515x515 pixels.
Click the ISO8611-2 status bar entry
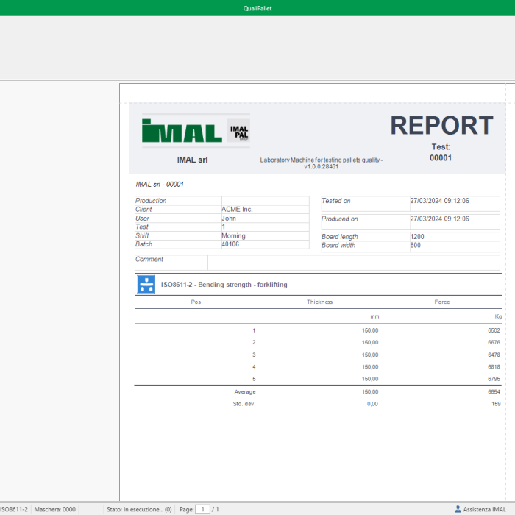click(x=14, y=509)
